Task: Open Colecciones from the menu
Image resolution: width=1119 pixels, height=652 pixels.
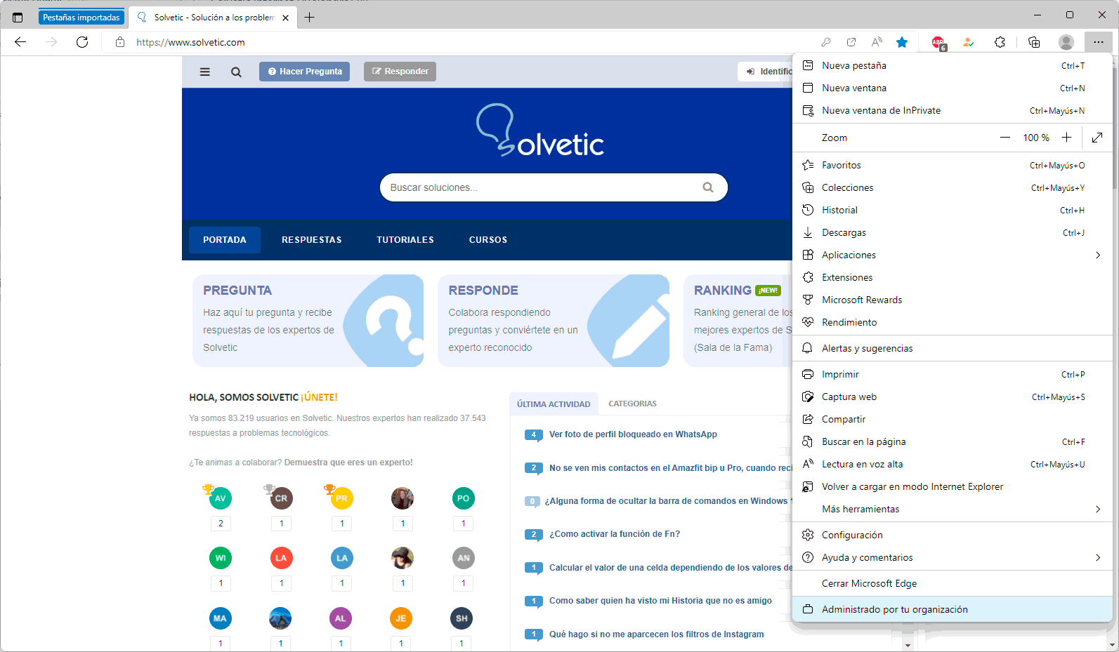Action: click(953, 187)
